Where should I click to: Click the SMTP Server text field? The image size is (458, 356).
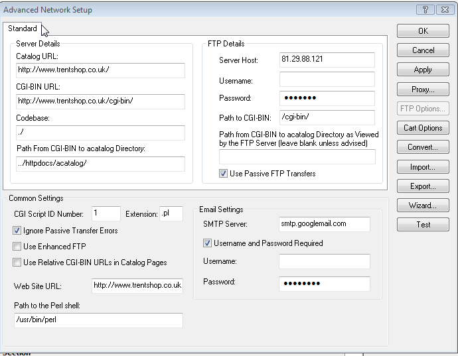coord(323,224)
